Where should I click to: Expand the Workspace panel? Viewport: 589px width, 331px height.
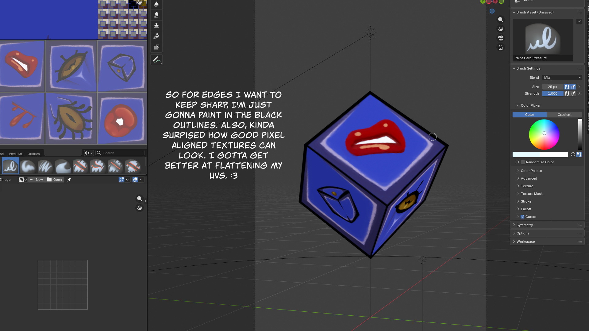point(525,242)
